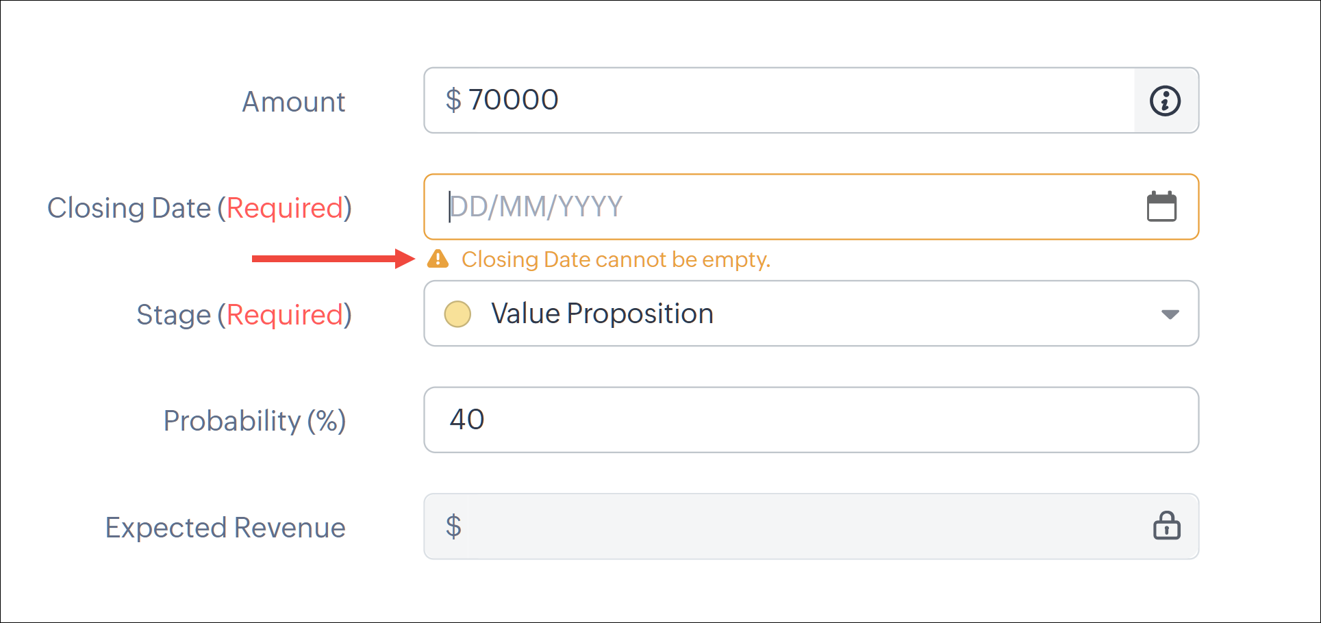This screenshot has height=623, width=1321.
Task: Click the dollar sign in Amount field
Action: coord(454,100)
